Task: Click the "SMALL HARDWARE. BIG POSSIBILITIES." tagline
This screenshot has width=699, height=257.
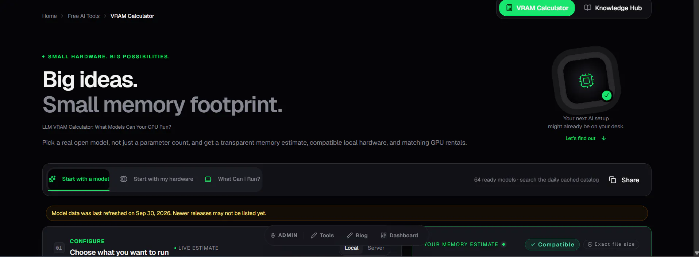Action: click(109, 57)
